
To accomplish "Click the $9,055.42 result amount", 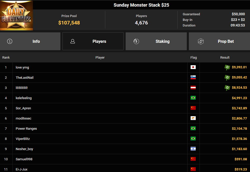I will click(239, 77).
